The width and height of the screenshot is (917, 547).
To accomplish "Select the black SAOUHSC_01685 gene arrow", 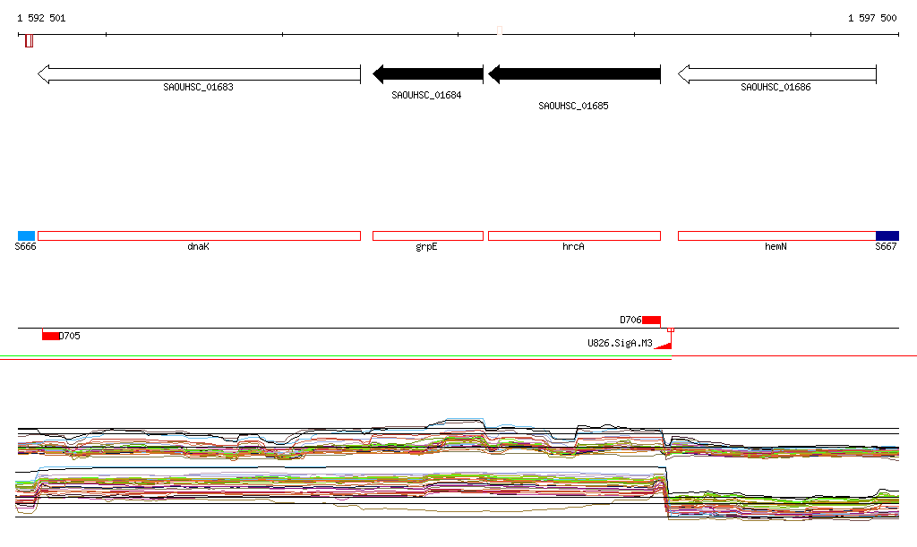I will (574, 74).
